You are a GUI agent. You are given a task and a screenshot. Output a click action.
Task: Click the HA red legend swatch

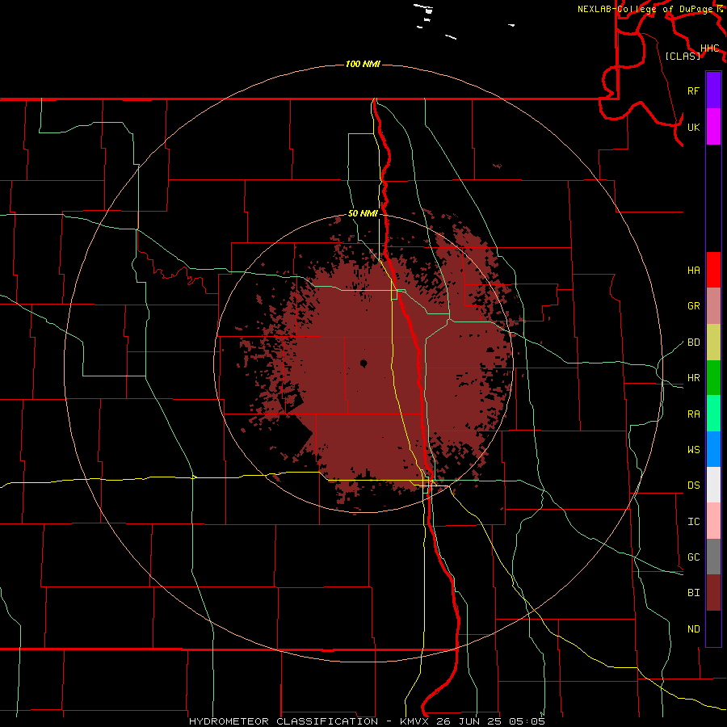pyautogui.click(x=713, y=270)
